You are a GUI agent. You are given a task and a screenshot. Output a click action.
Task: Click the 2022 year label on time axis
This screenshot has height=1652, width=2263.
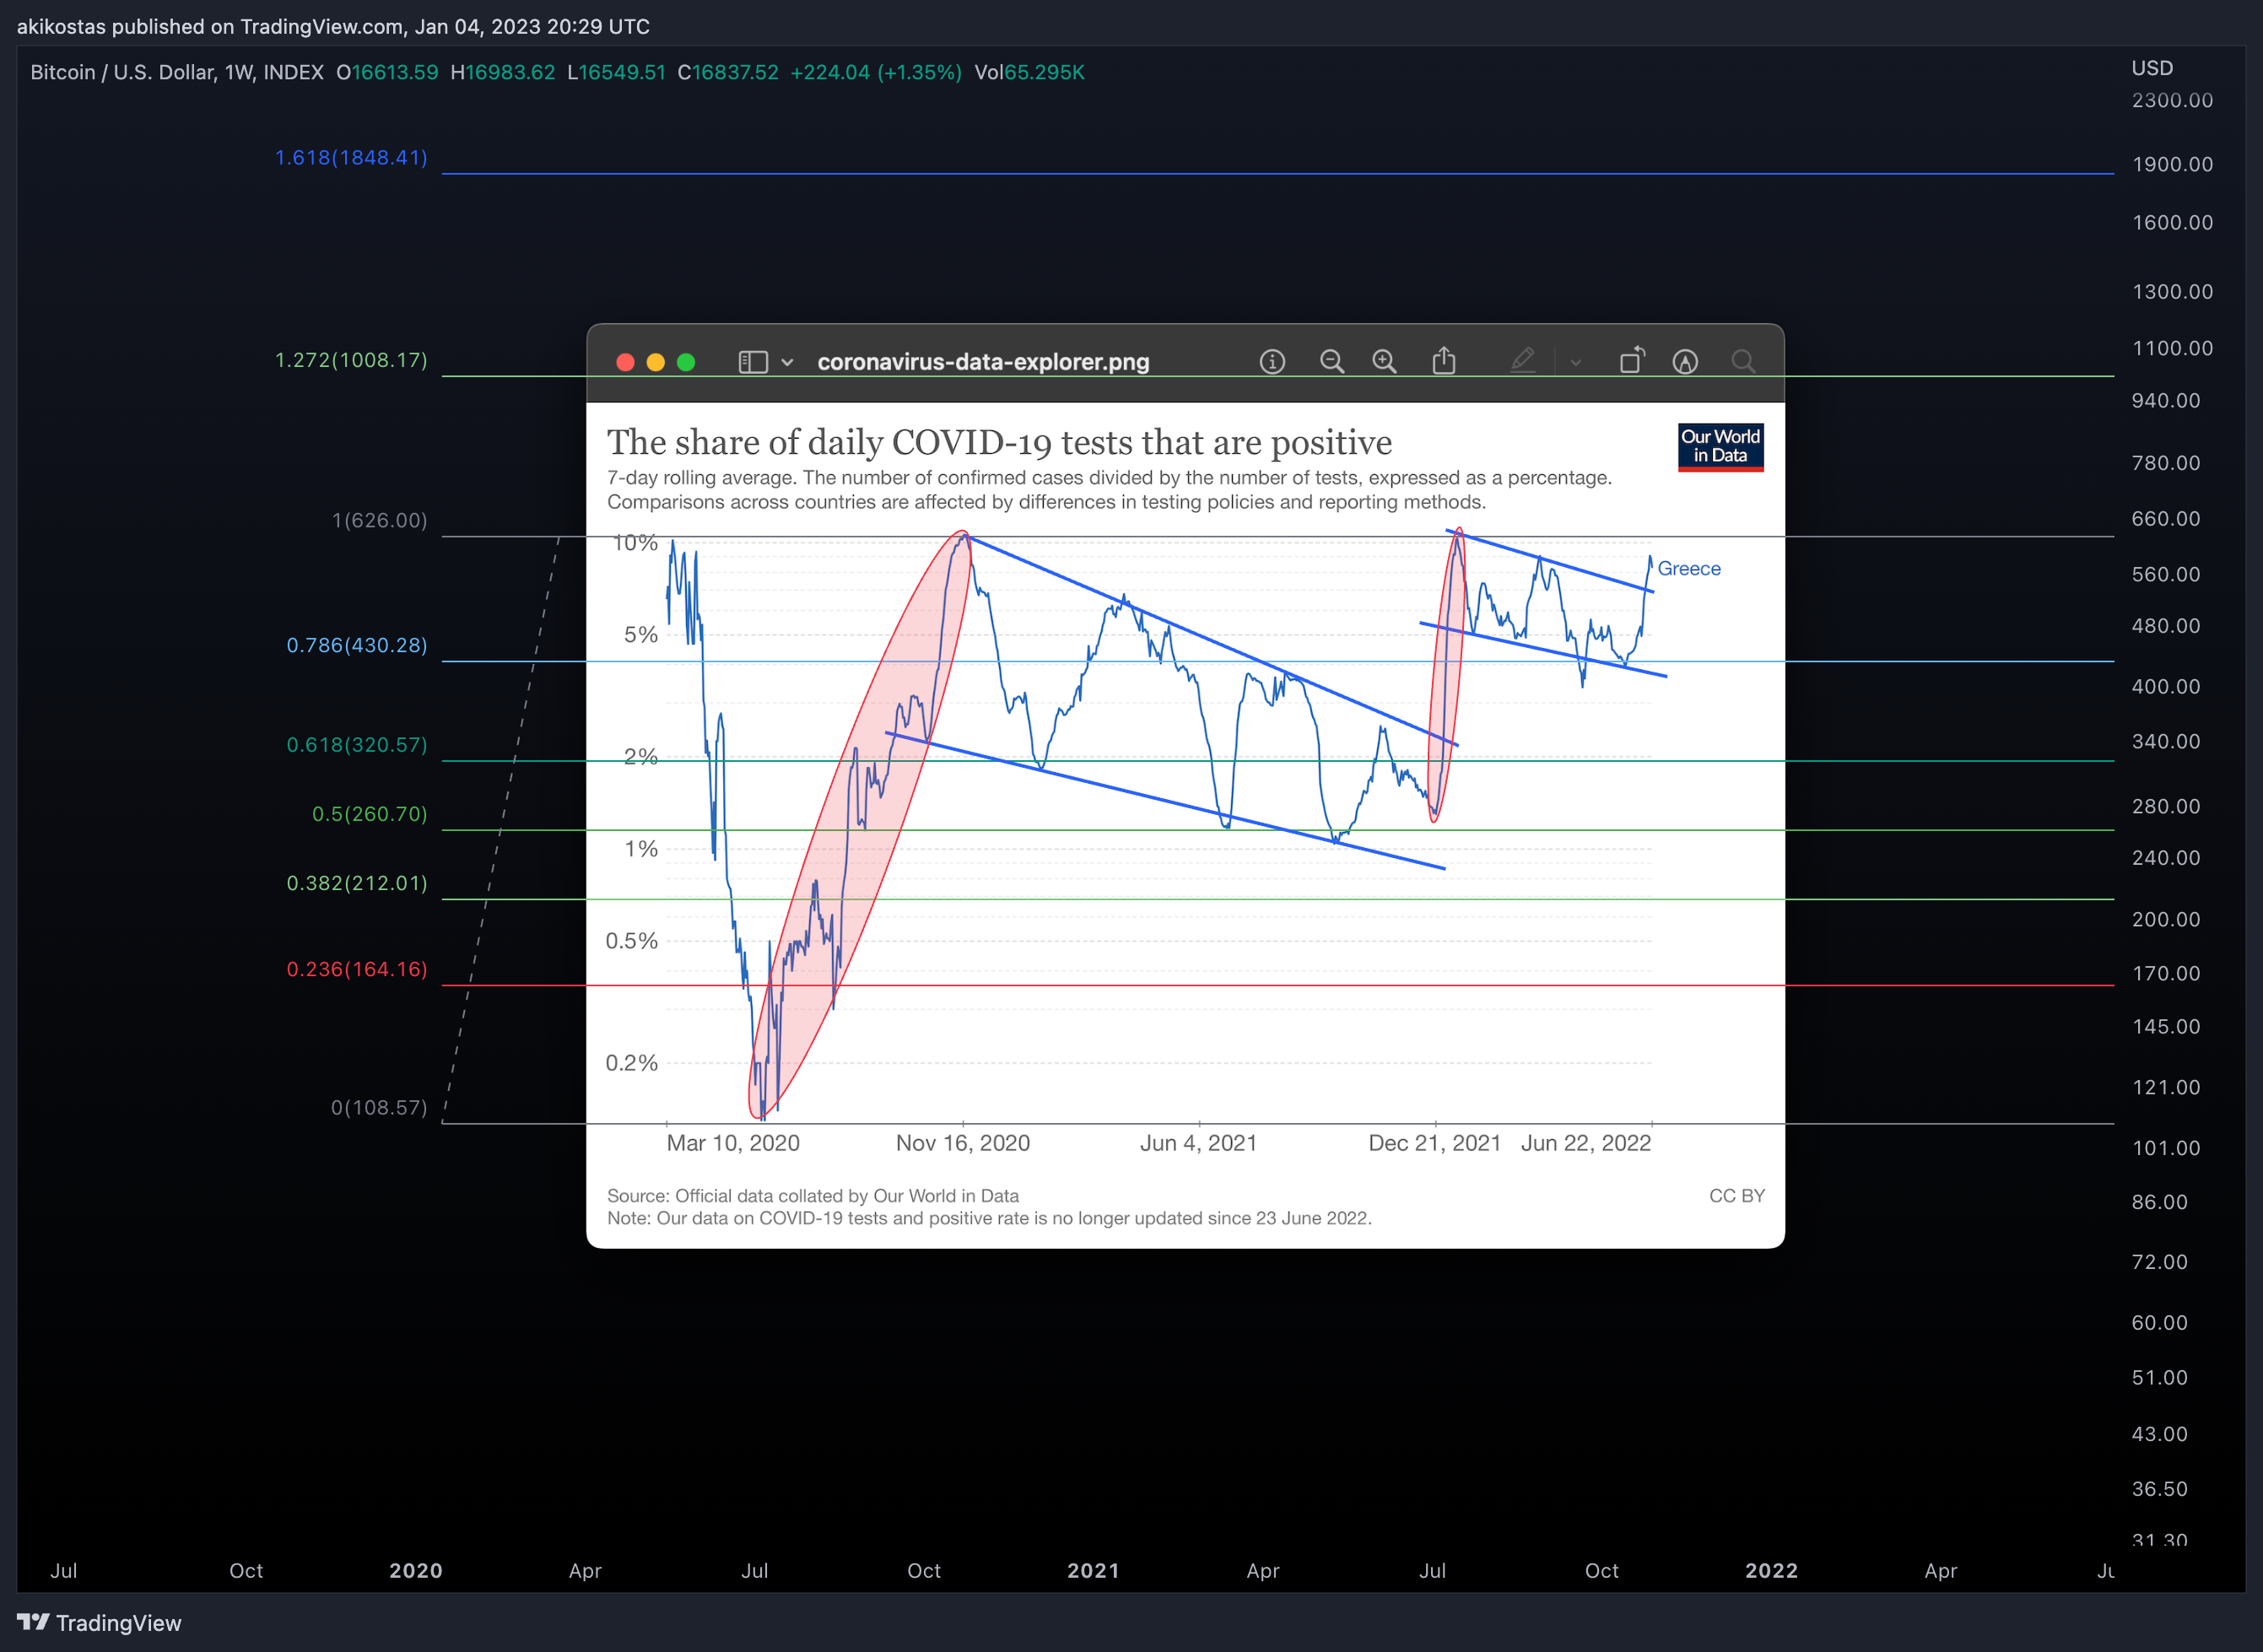[1771, 1570]
